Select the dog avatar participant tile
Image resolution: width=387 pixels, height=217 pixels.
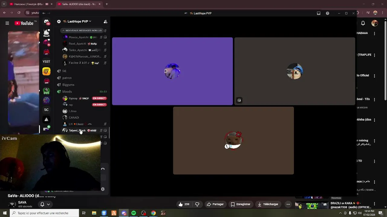[x=295, y=71]
